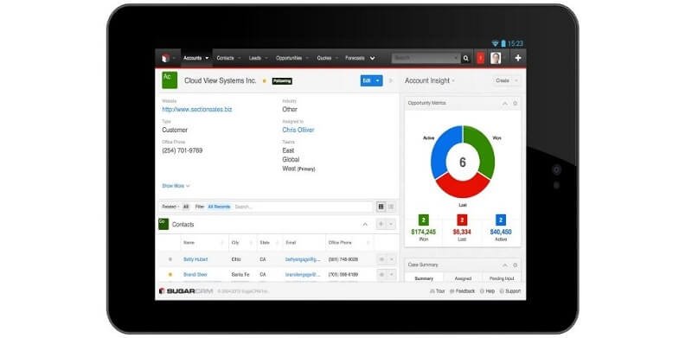Click the green Won donut chart segment

pyautogui.click(x=484, y=150)
